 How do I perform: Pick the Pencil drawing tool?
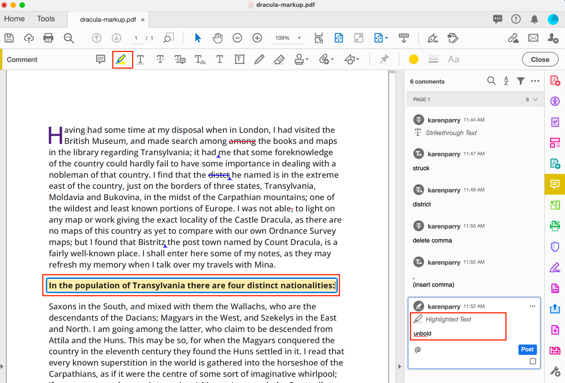259,59
